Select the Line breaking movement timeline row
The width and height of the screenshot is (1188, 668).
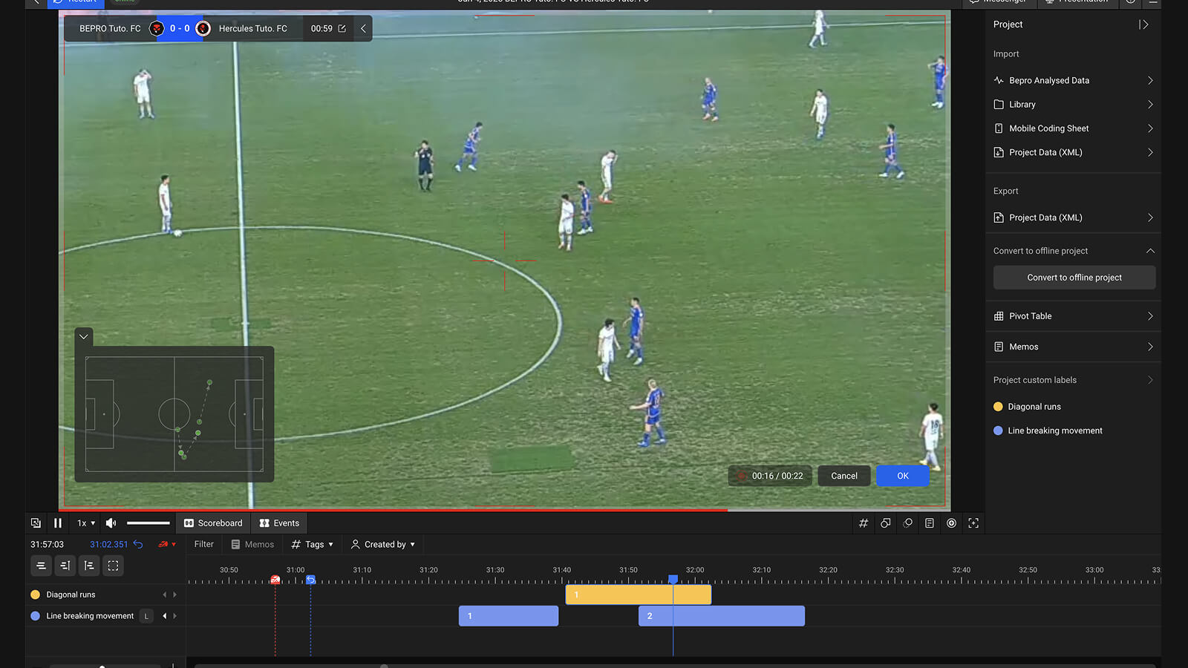click(x=105, y=616)
